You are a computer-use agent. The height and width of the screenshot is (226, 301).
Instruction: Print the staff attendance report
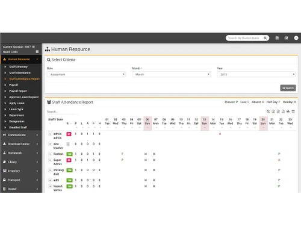pyautogui.click(x=288, y=111)
